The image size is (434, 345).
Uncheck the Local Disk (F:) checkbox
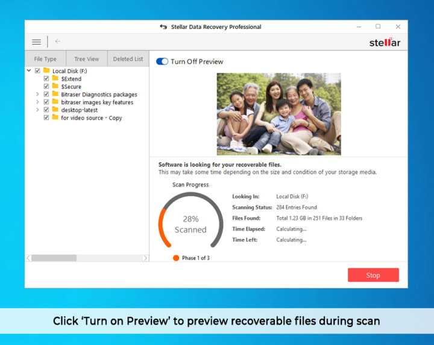pyautogui.click(x=37, y=71)
